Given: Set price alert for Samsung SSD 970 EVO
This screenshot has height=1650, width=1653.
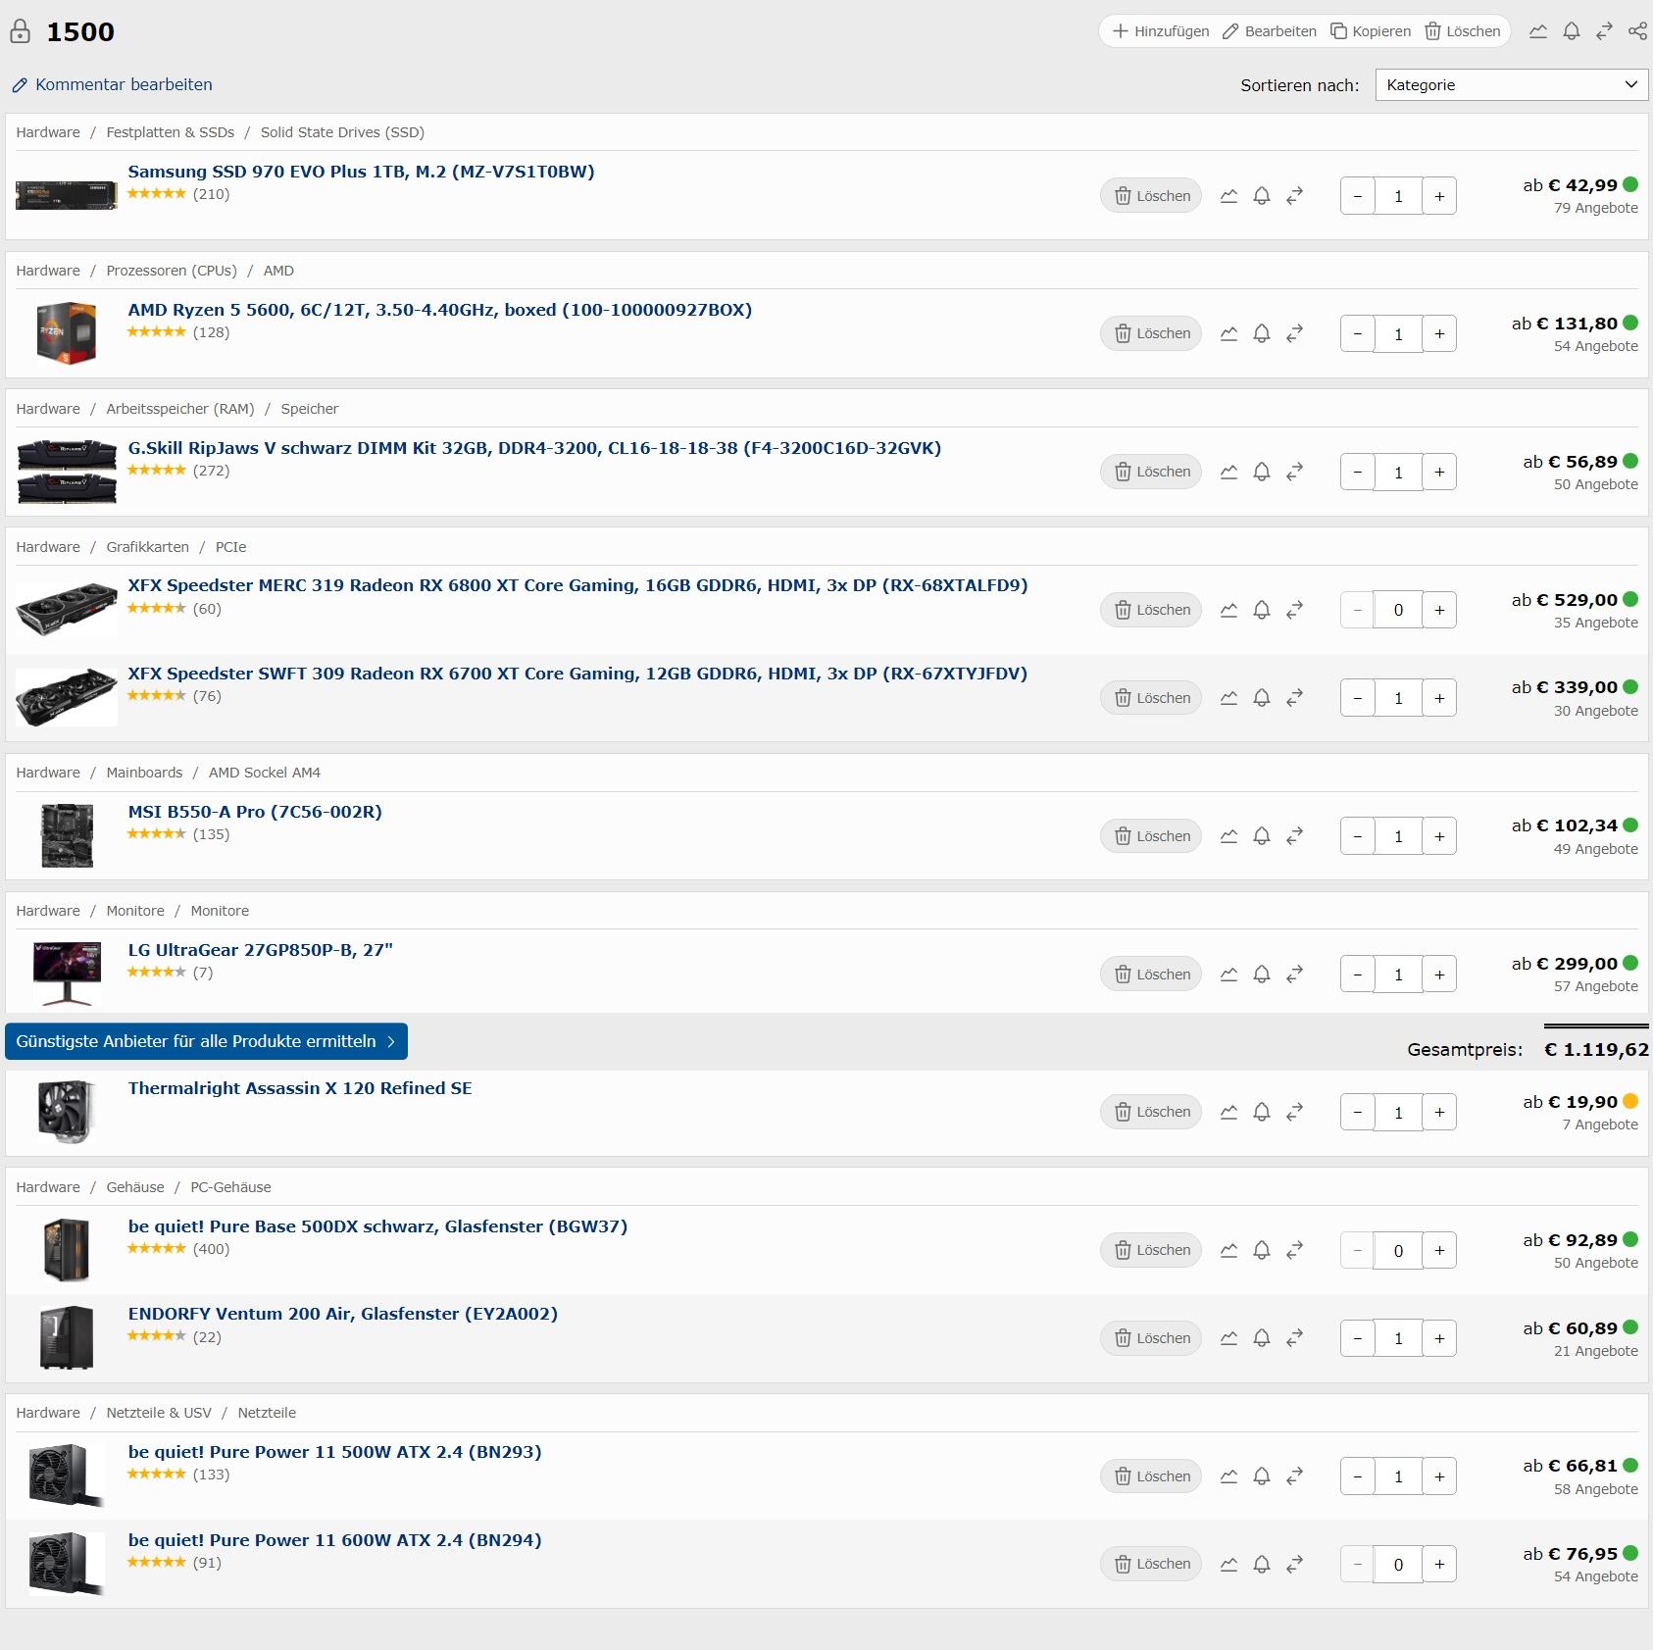Looking at the screenshot, I should (1262, 196).
